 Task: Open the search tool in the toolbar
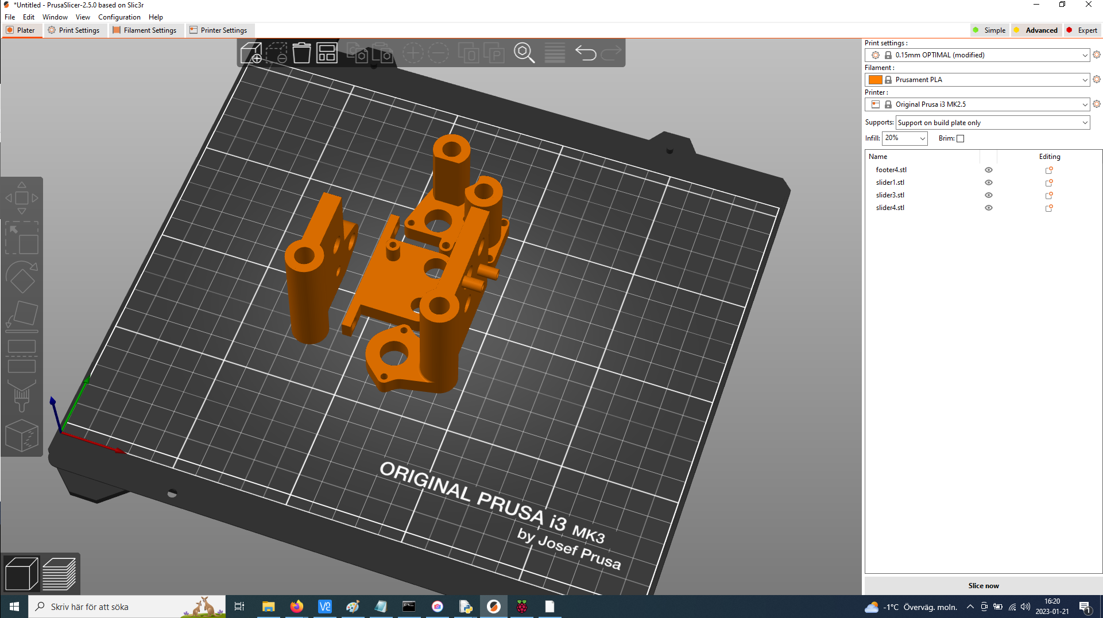click(x=524, y=53)
